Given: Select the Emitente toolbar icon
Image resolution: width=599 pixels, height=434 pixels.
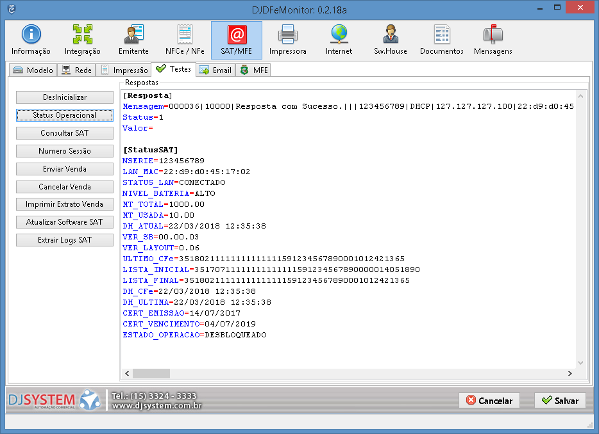Looking at the screenshot, I should coord(133,40).
